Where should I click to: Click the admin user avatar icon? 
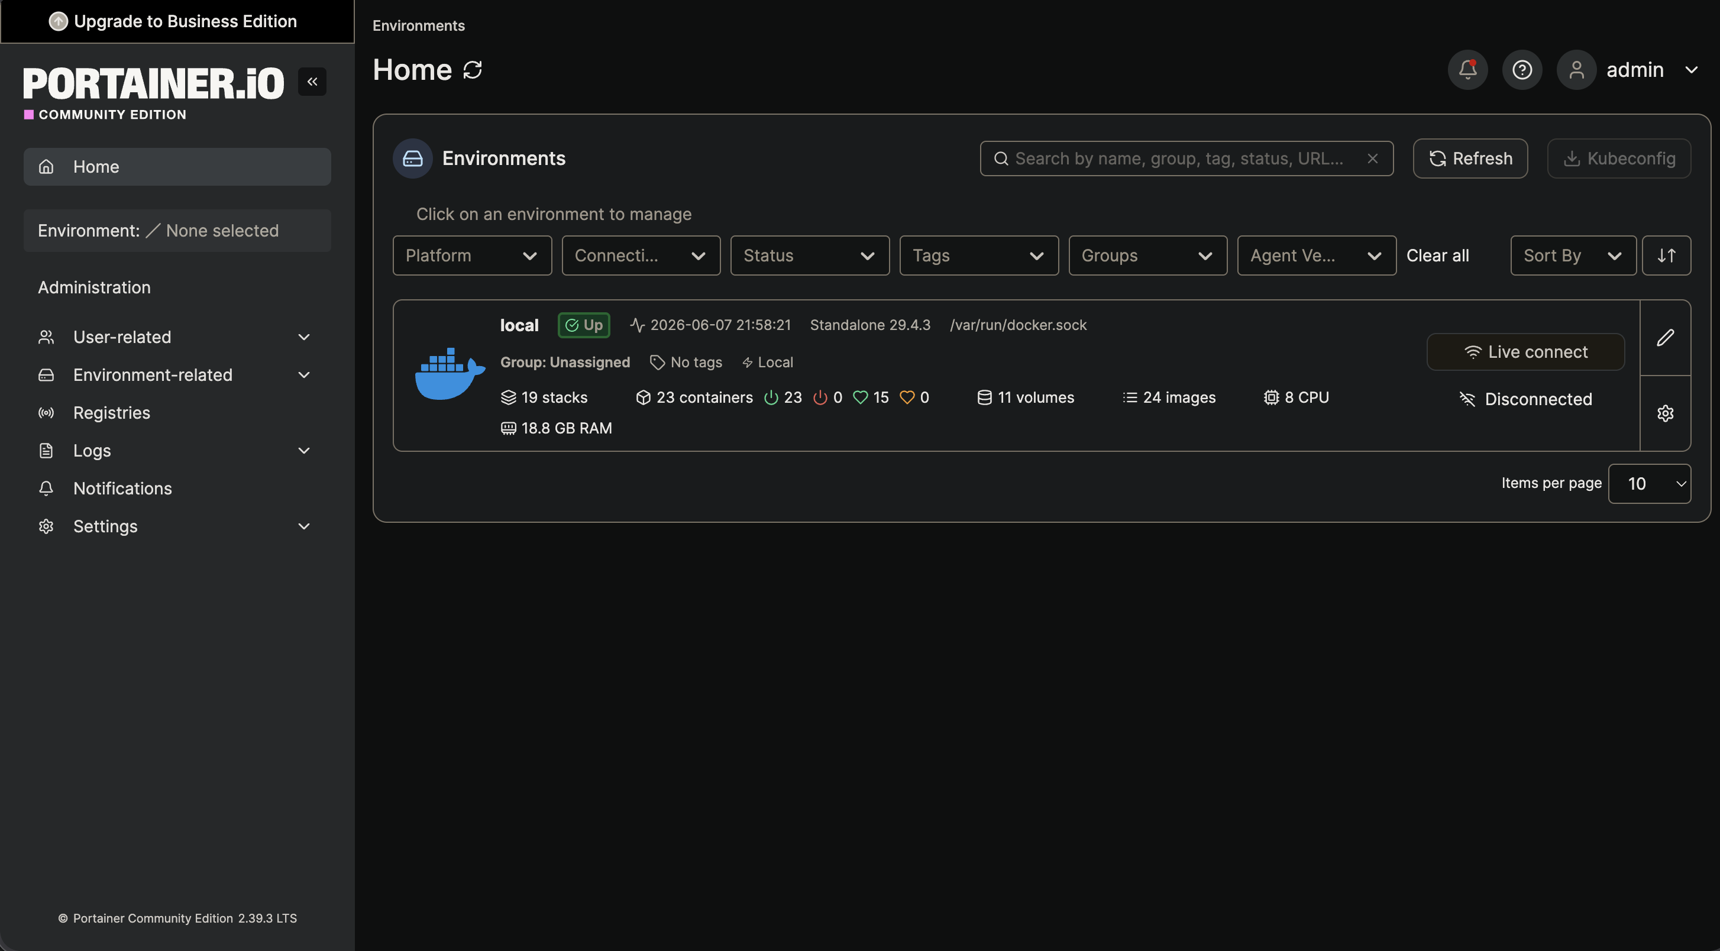[1576, 69]
